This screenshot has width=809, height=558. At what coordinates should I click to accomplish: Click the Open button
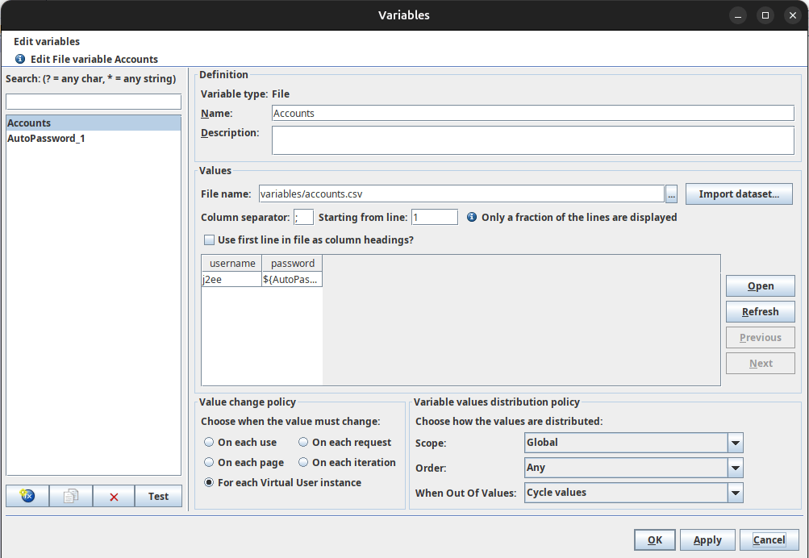(761, 285)
